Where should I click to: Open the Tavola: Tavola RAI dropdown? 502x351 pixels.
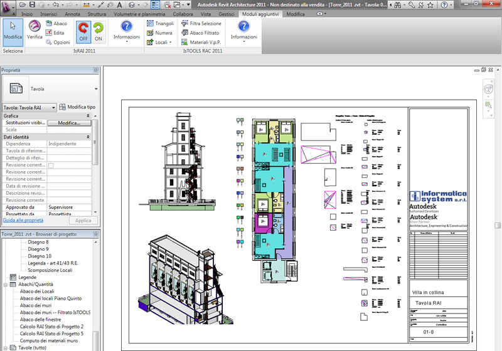coord(53,107)
